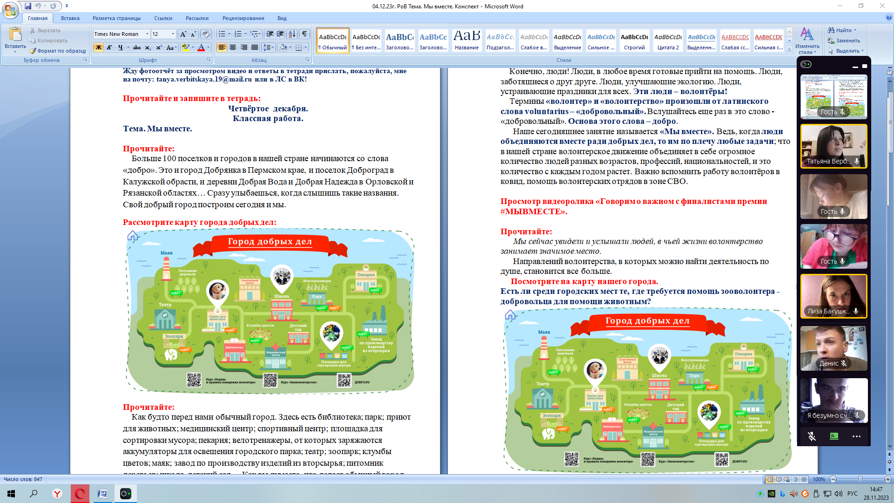This screenshot has width=894, height=503.
Task: Increase font size with Grow Font
Action: [183, 34]
